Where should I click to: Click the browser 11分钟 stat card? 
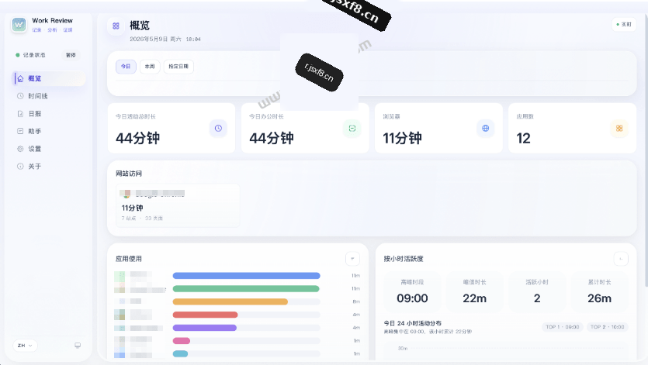click(x=438, y=129)
